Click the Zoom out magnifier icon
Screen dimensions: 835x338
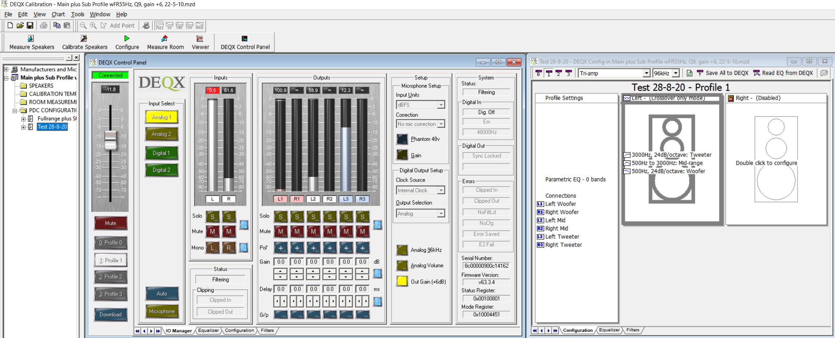[x=83, y=25]
